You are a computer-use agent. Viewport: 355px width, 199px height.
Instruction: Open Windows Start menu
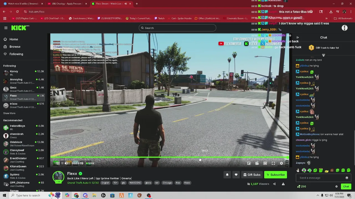[x=4, y=195]
